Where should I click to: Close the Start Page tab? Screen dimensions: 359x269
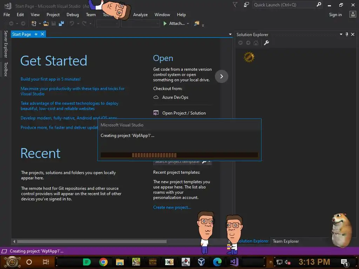coord(42,34)
